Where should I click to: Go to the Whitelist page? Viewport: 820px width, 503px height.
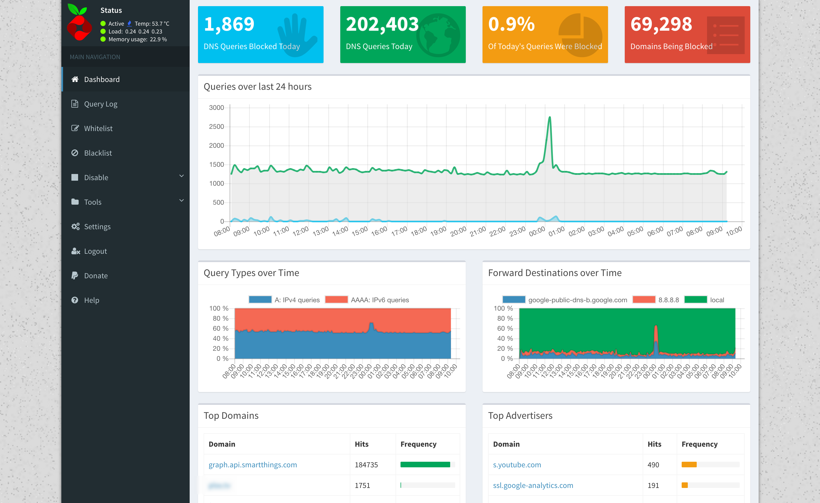(126, 129)
